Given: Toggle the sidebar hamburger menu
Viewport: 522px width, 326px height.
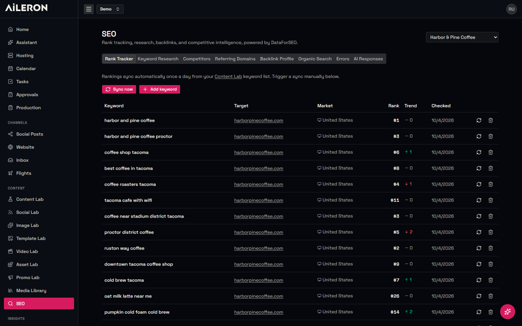Looking at the screenshot, I should coord(89,9).
